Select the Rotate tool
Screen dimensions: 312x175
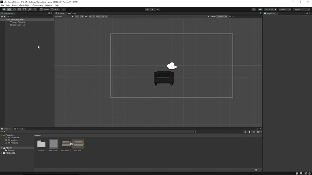(14, 9)
